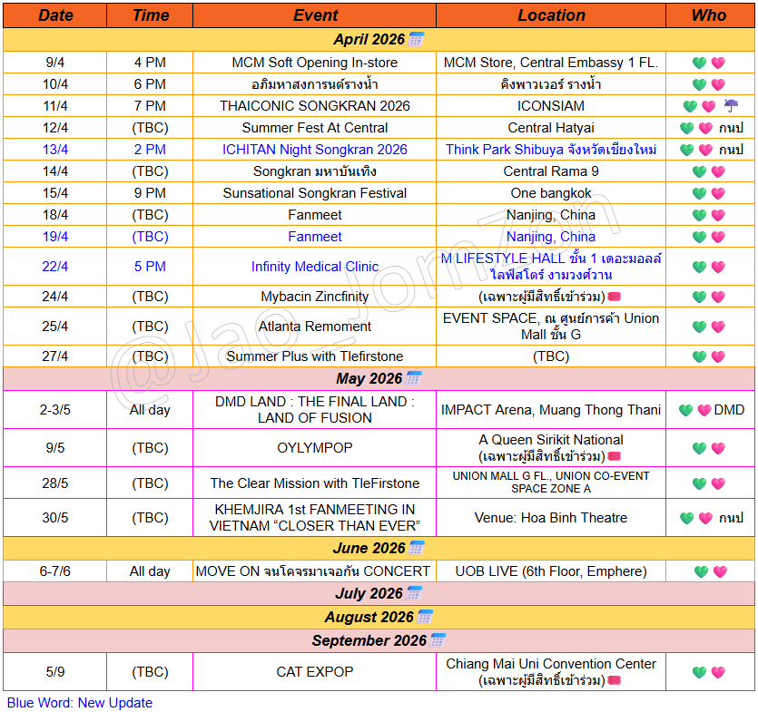Click the green heart in the ICHITAN Night Songkran row

point(687,150)
